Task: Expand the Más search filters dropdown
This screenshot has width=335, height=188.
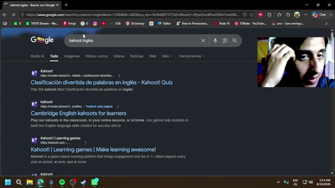Action: (167, 56)
